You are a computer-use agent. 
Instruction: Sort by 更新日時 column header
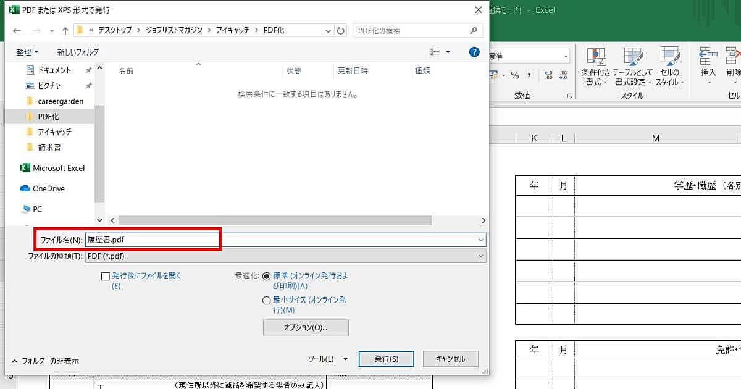353,71
